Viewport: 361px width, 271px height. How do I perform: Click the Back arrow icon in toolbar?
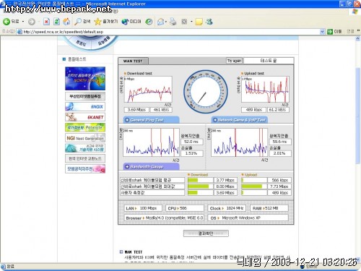(6, 22)
